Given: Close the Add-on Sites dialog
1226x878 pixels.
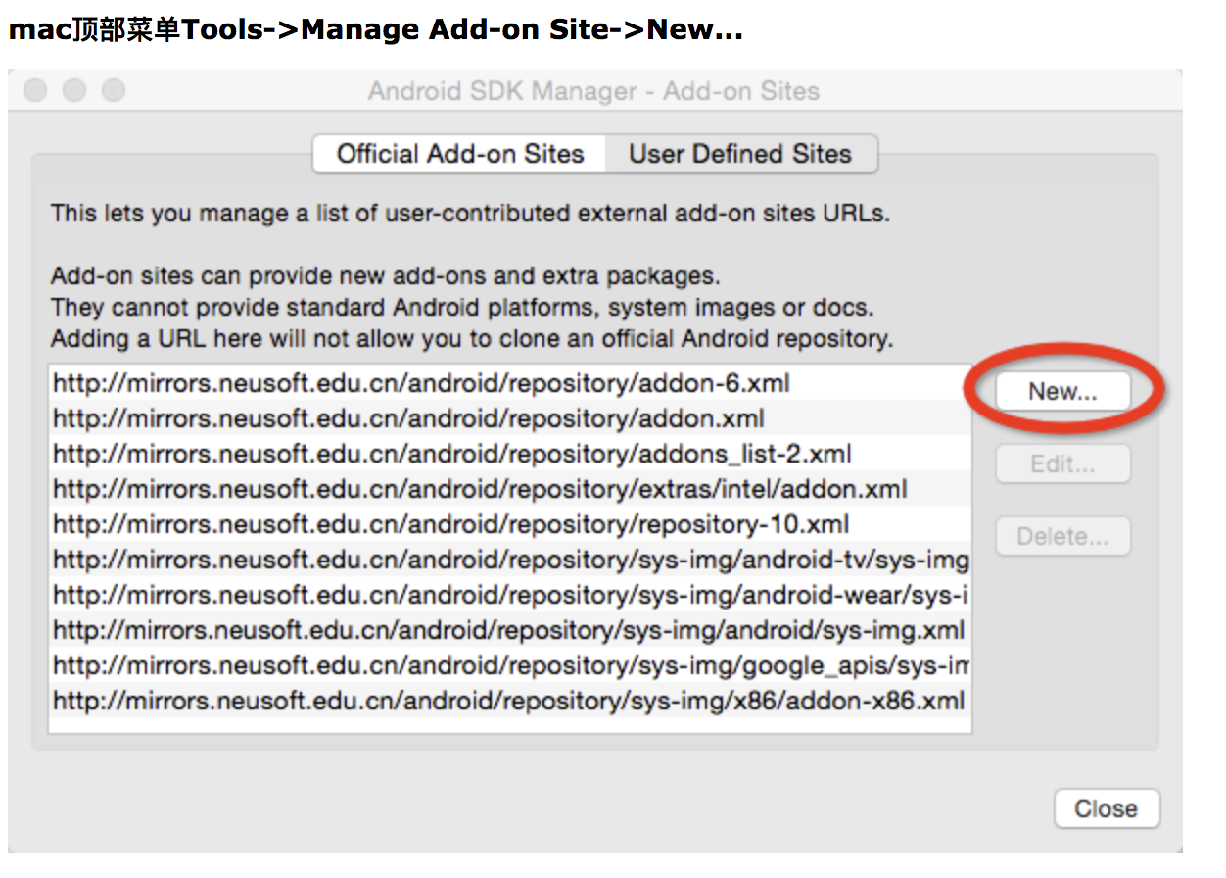Looking at the screenshot, I should click(x=1107, y=808).
